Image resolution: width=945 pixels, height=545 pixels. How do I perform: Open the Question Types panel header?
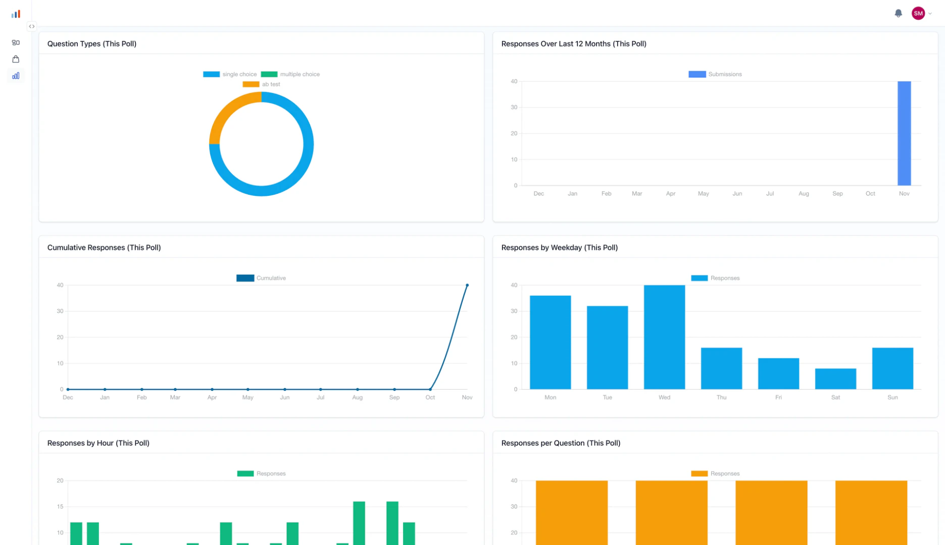[x=91, y=44]
